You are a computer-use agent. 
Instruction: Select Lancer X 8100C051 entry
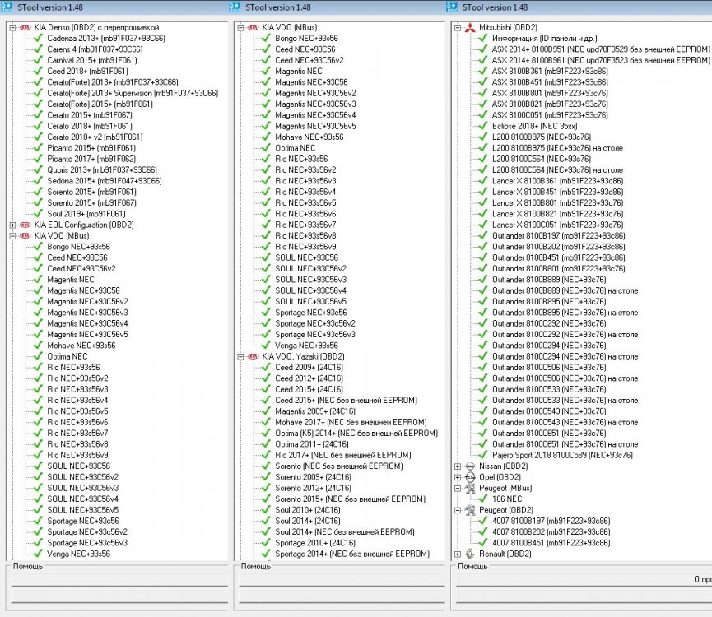coord(558,225)
